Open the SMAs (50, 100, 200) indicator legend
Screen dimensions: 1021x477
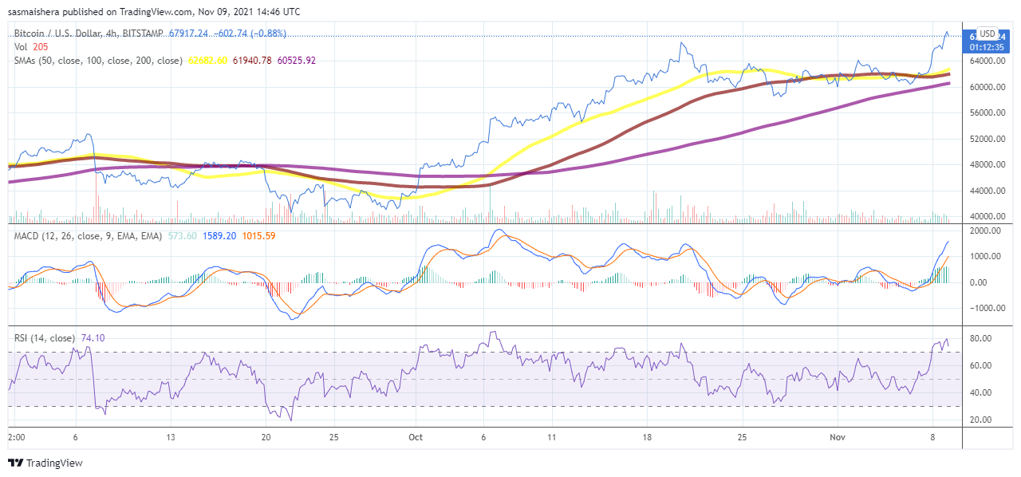click(98, 61)
